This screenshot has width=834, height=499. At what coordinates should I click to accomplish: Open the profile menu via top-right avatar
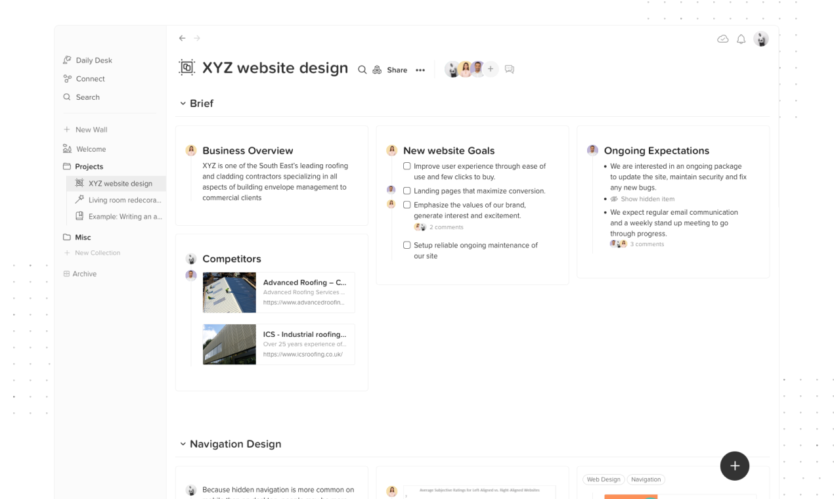point(760,39)
